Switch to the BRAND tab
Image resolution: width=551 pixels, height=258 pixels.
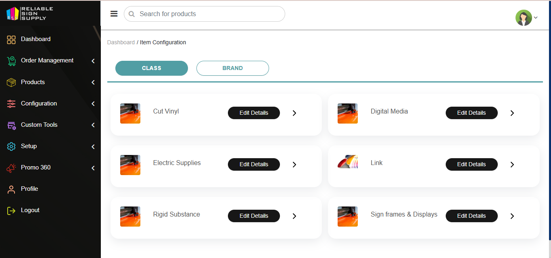(x=232, y=68)
